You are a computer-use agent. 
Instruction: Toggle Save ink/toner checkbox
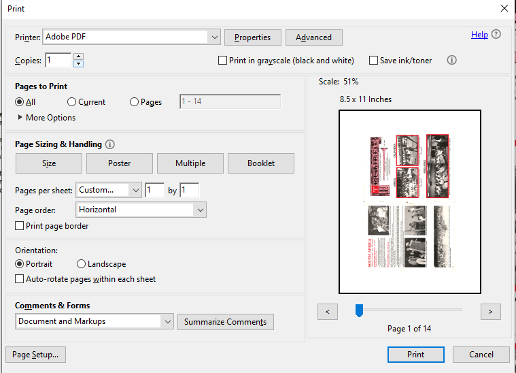tap(373, 61)
